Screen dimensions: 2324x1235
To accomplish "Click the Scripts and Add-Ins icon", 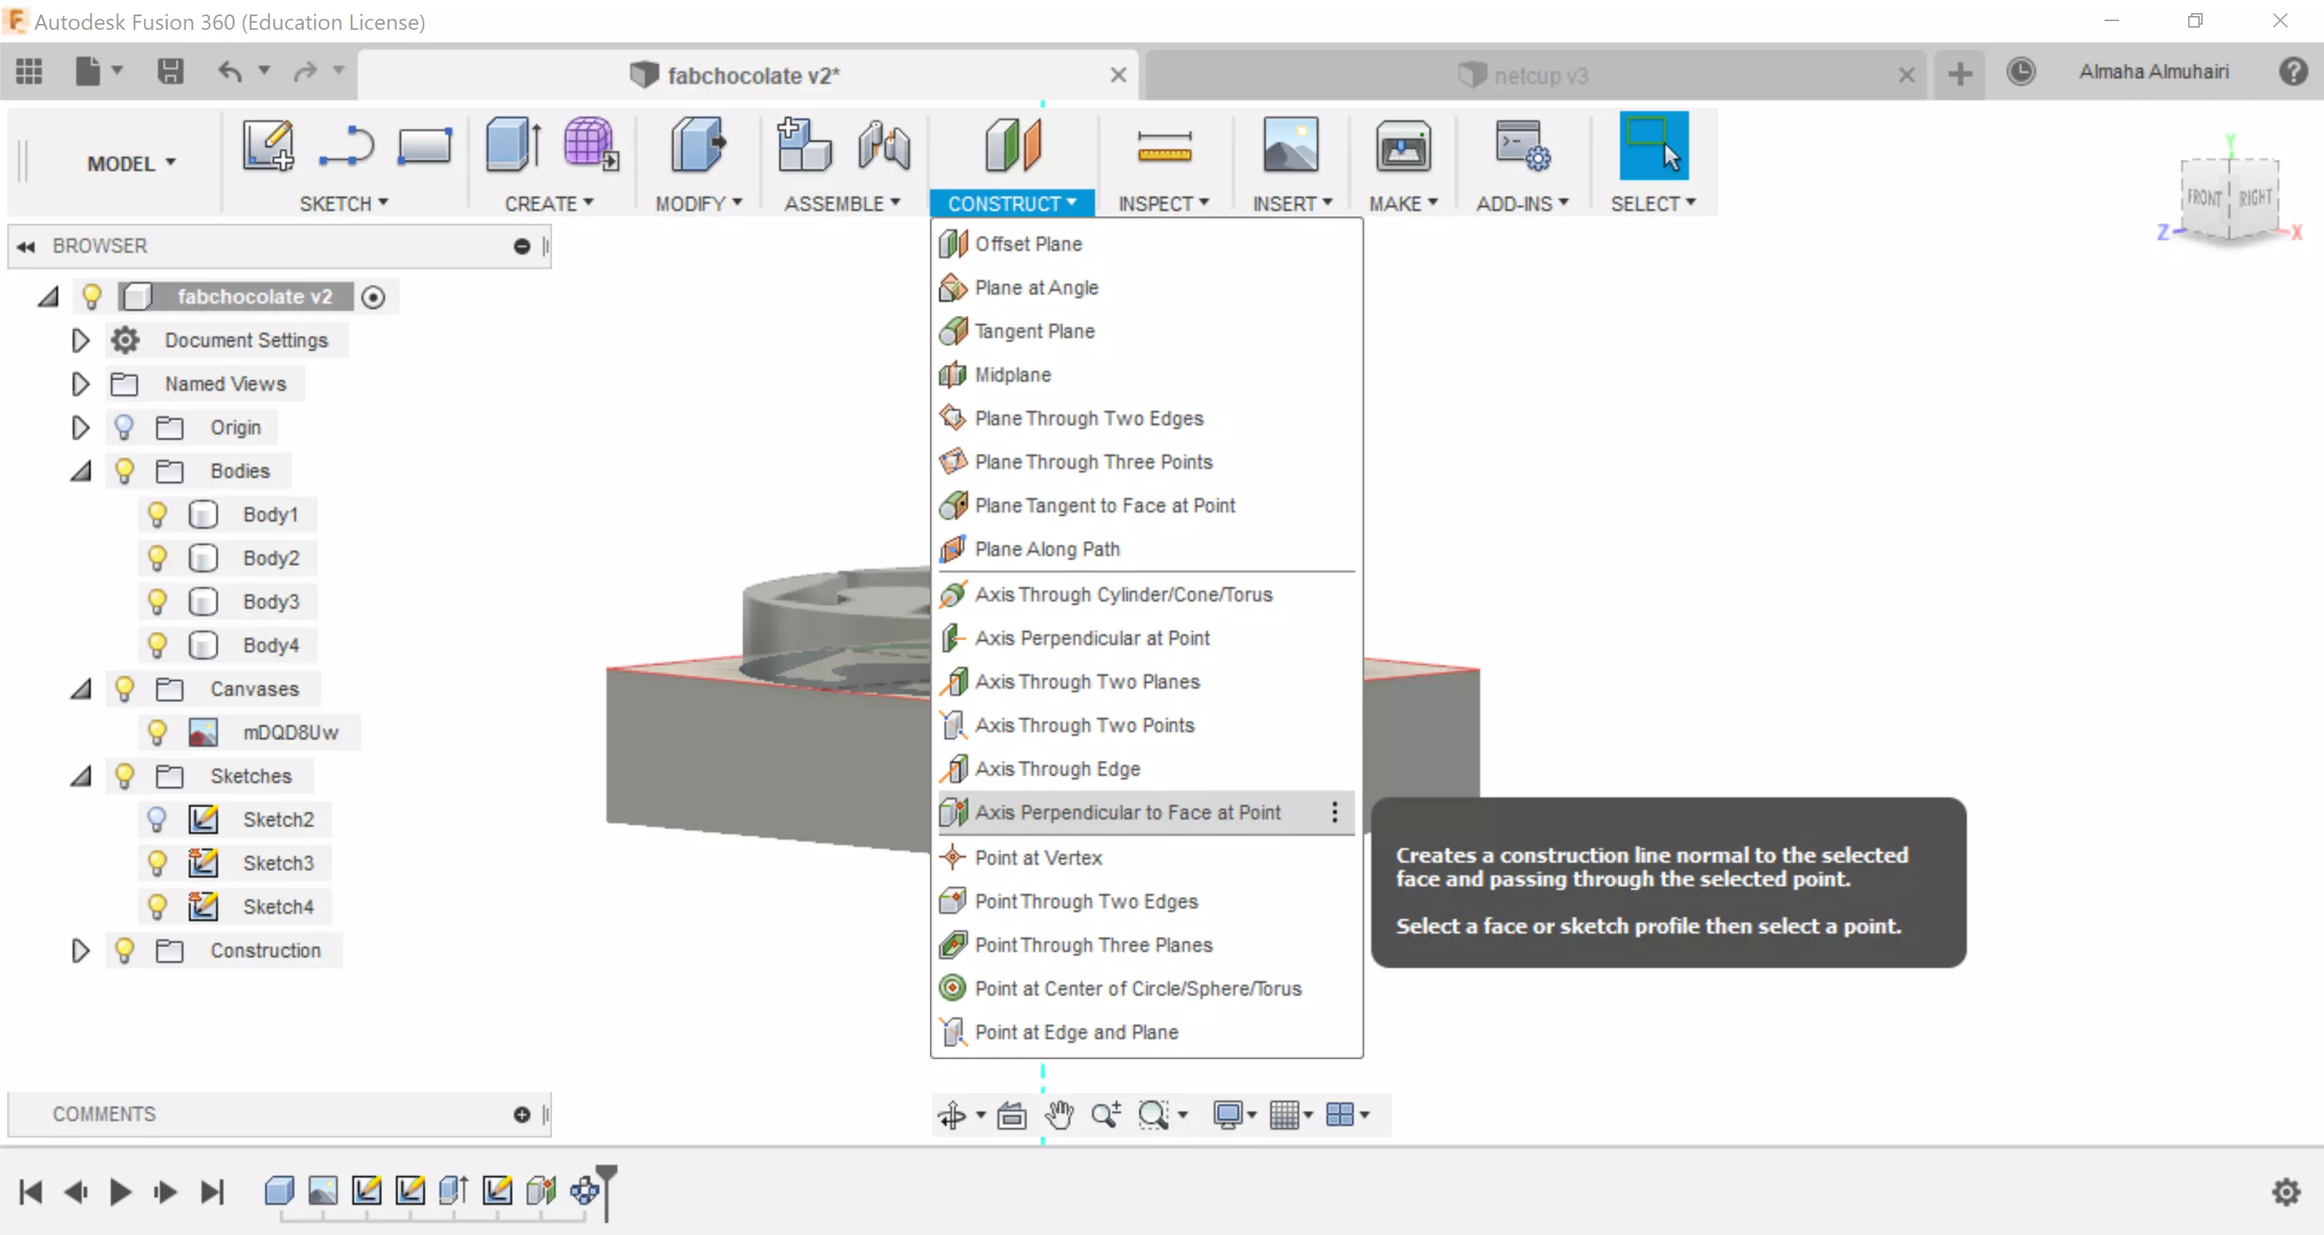I will [x=1521, y=146].
